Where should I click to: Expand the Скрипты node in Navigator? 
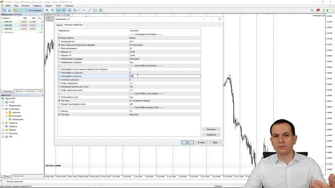(x=3, y=123)
